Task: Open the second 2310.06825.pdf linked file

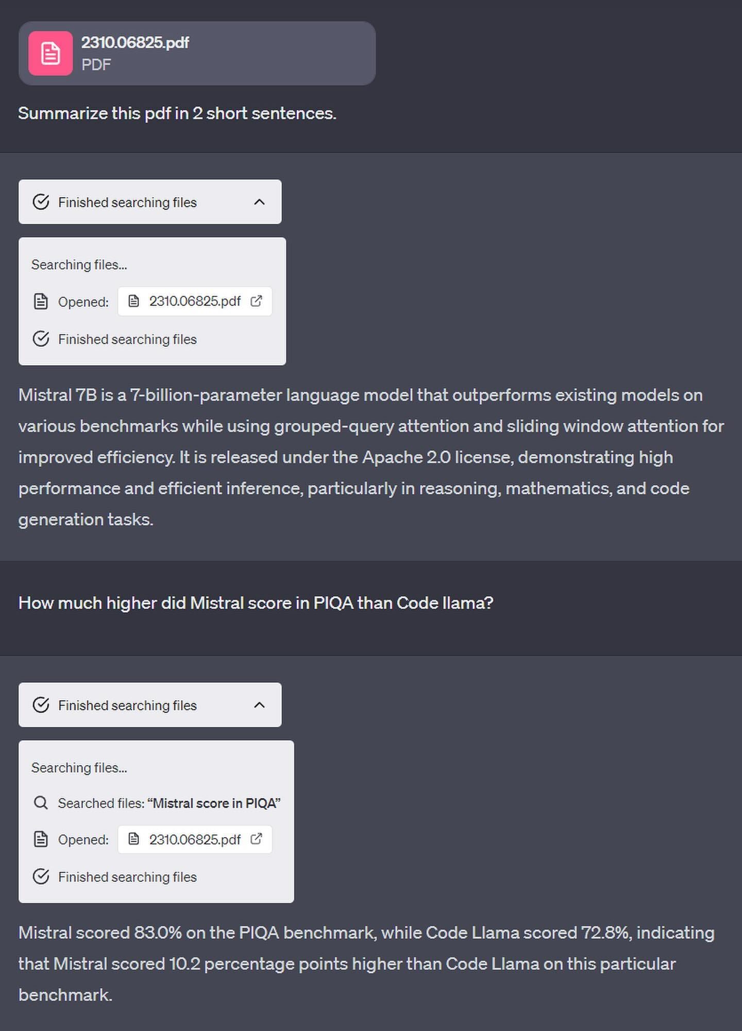Action: click(x=195, y=839)
